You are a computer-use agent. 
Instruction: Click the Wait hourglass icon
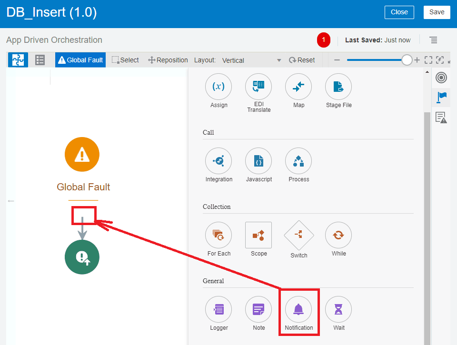coord(338,309)
